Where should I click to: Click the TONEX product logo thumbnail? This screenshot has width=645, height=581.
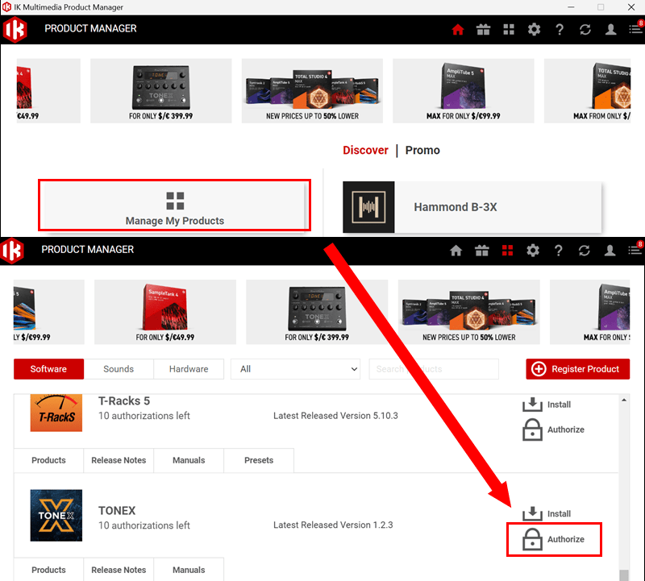point(56,515)
